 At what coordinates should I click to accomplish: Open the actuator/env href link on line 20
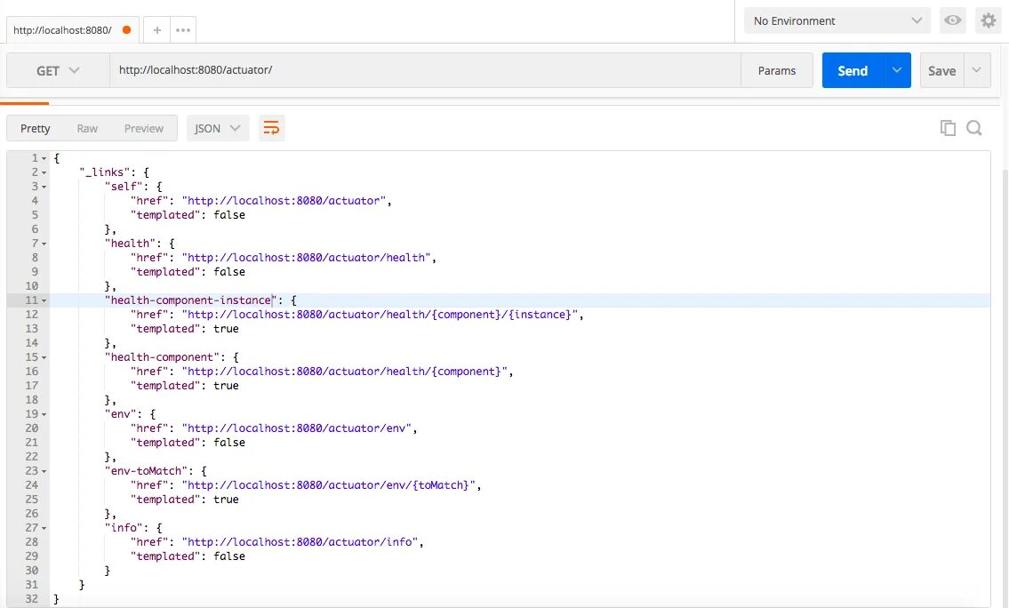pos(297,428)
